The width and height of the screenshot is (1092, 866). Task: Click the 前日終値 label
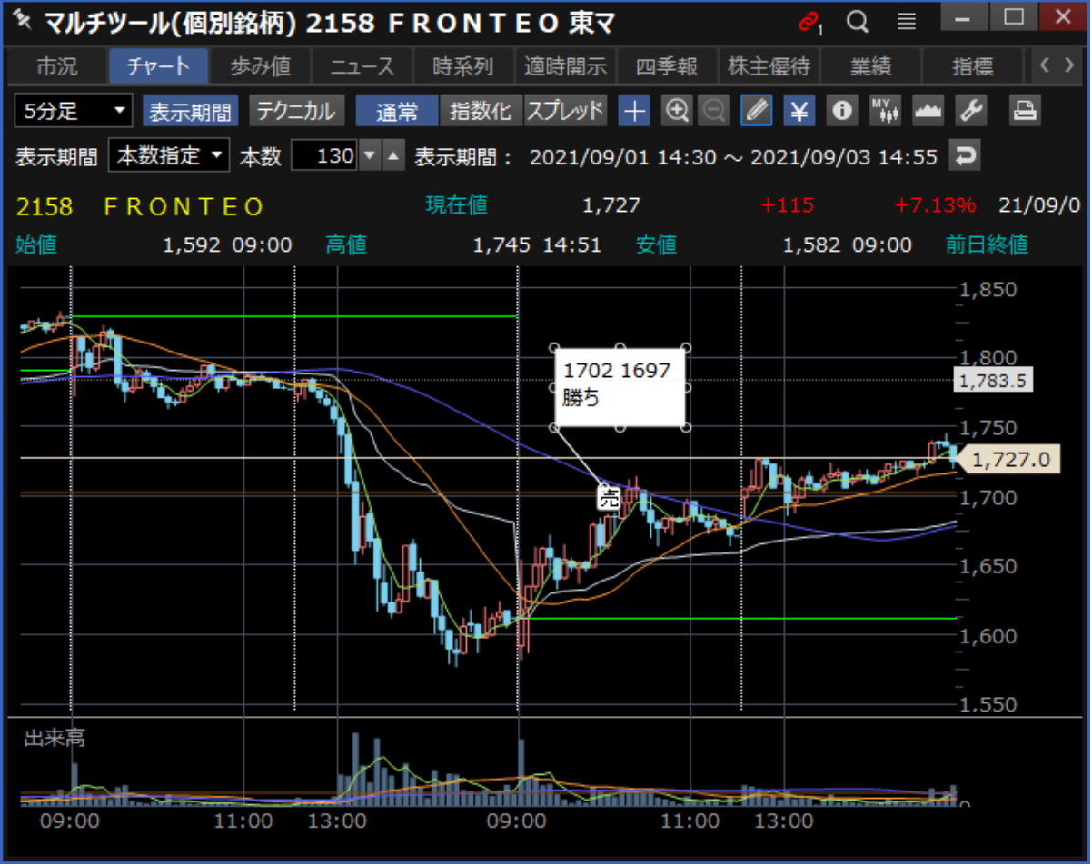pos(987,244)
